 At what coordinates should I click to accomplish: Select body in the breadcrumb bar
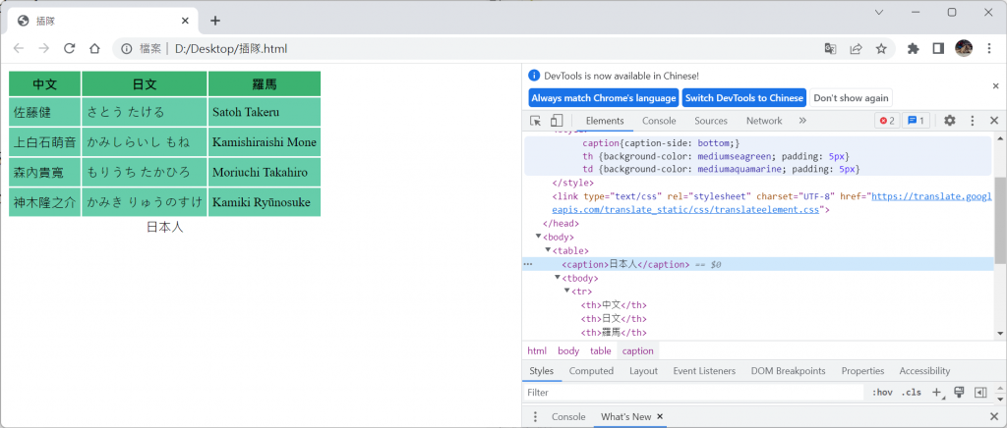click(568, 350)
